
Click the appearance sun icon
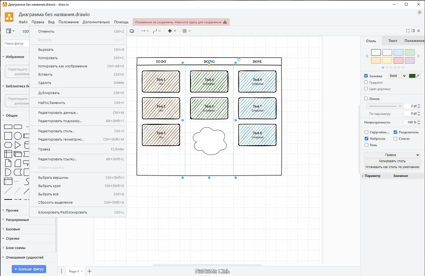[x=419, y=12]
